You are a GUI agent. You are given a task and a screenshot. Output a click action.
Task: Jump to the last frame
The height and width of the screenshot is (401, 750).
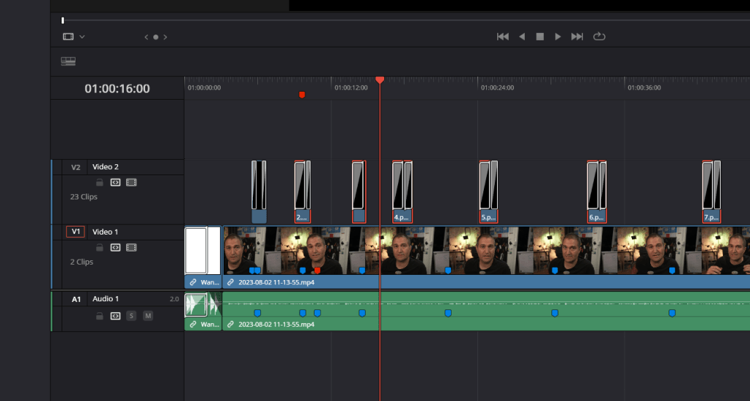tap(577, 37)
